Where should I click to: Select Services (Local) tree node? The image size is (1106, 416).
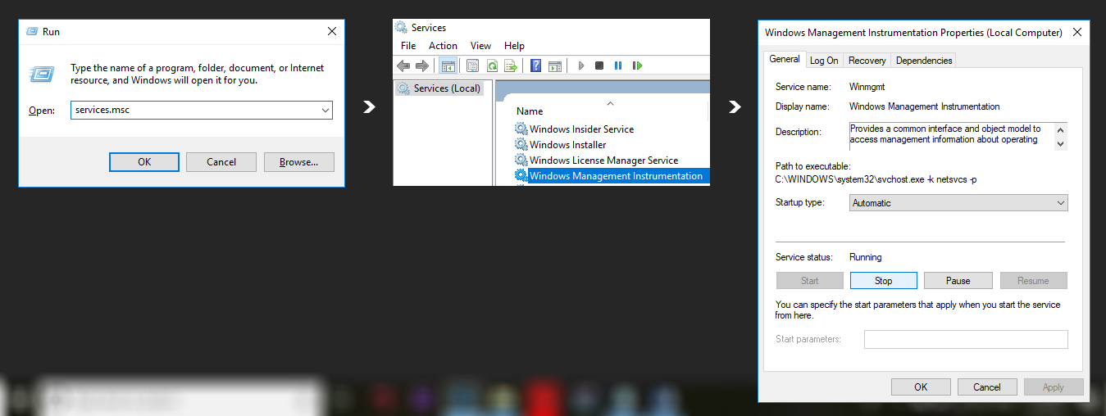[x=439, y=88]
